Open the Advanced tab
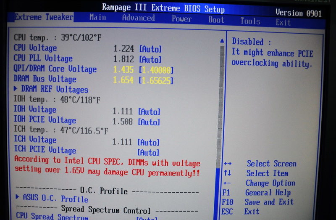Screen dimensions: 336x220 point(139,18)
